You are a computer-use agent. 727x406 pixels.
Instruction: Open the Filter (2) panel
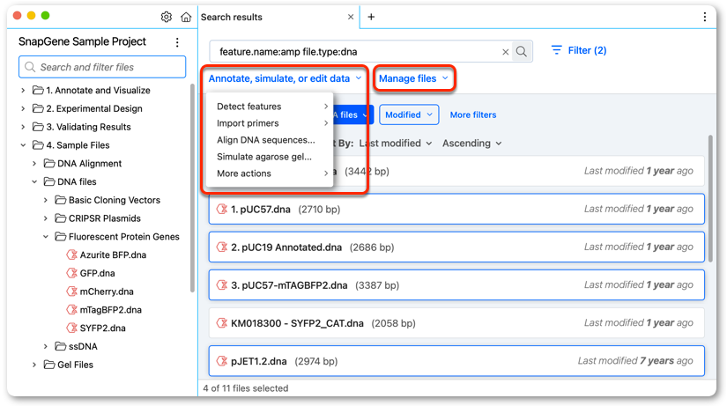pos(579,50)
